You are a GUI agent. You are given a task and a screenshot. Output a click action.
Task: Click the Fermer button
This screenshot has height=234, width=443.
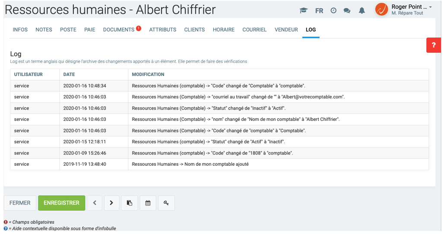20,203
